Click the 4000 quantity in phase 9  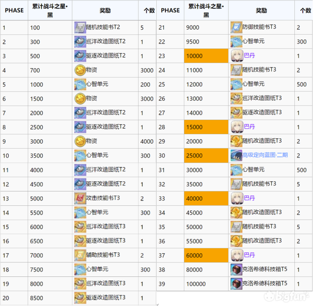147,142
